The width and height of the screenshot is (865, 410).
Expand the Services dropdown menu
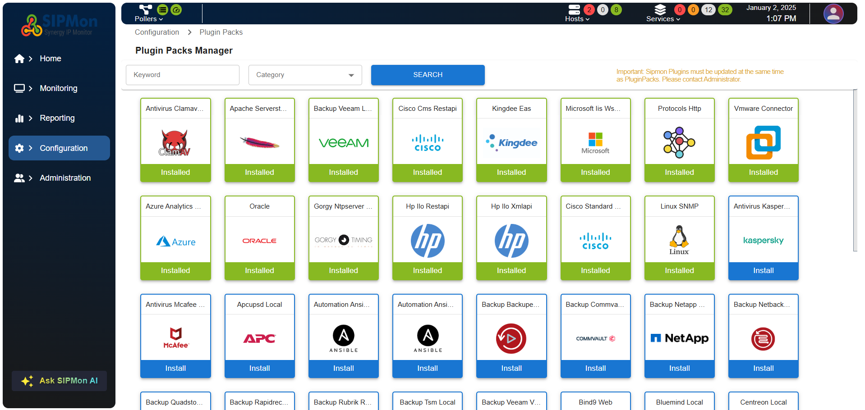click(x=663, y=19)
